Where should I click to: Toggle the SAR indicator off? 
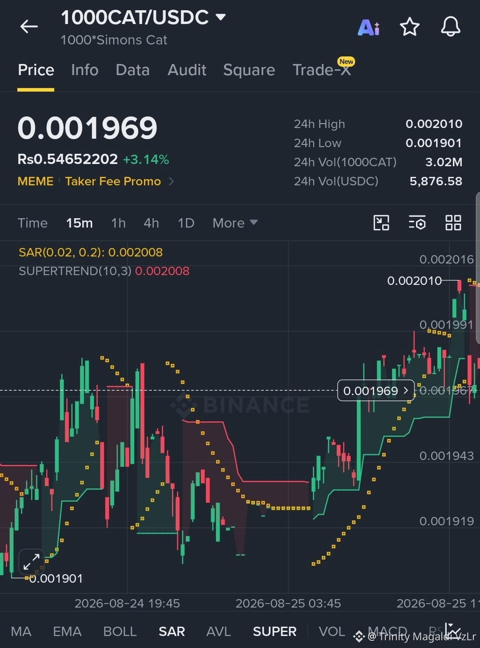[172, 631]
